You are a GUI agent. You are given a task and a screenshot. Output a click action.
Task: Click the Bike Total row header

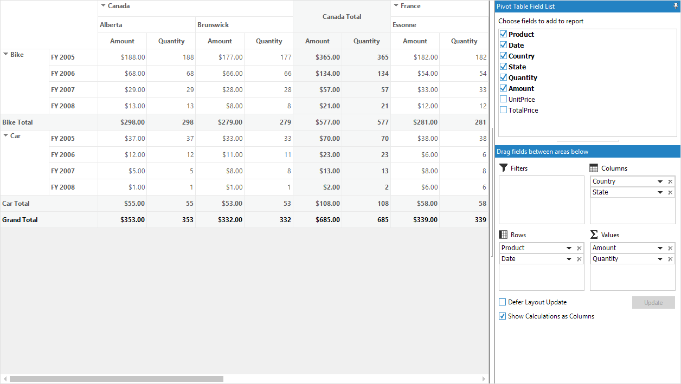(49, 122)
